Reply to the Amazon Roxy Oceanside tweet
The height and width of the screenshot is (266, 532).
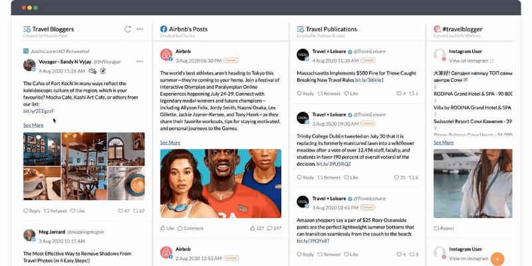[x=305, y=254]
